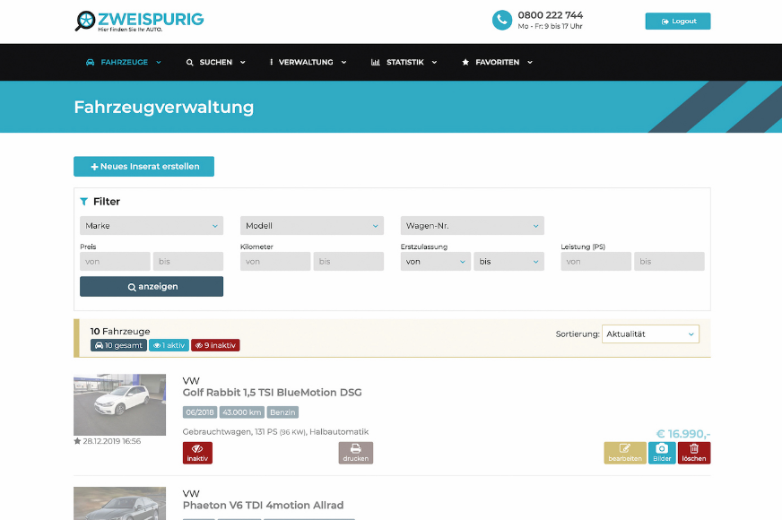Delete the Golf Rabbit listing with löschen

pos(694,453)
